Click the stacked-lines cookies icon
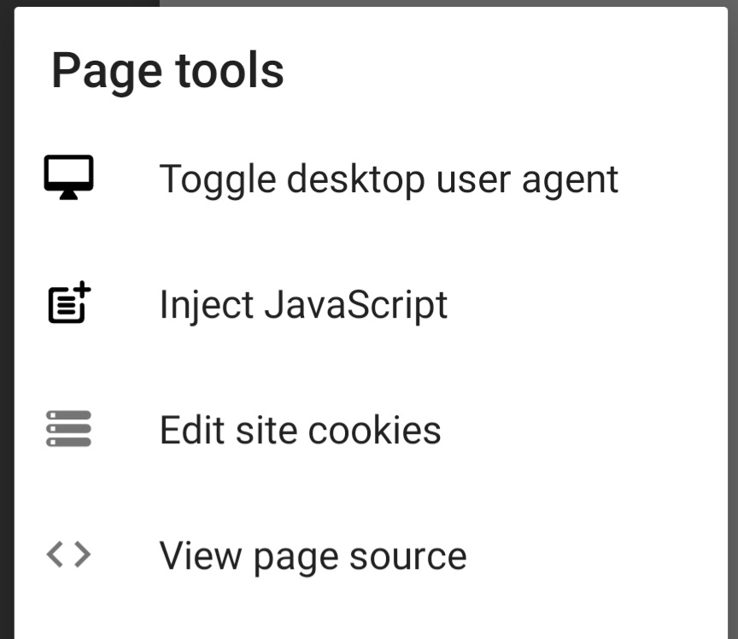The image size is (738, 639). (68, 430)
